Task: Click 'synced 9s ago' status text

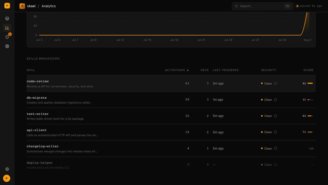Action: point(311,6)
